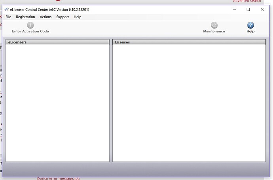The width and height of the screenshot is (273, 180).
Task: Close the eLicenser Control Center window
Action: pos(262,9)
